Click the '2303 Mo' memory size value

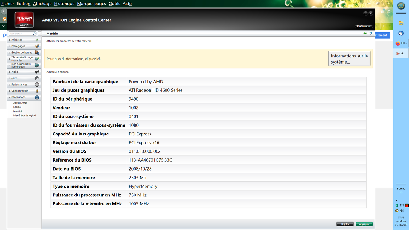138,178
